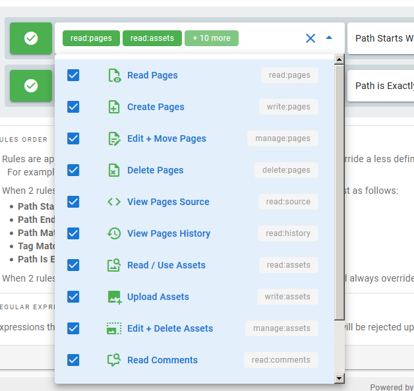The height and width of the screenshot is (391, 414).
Task: Click the Read / Use Assets image icon
Action: click(x=114, y=265)
